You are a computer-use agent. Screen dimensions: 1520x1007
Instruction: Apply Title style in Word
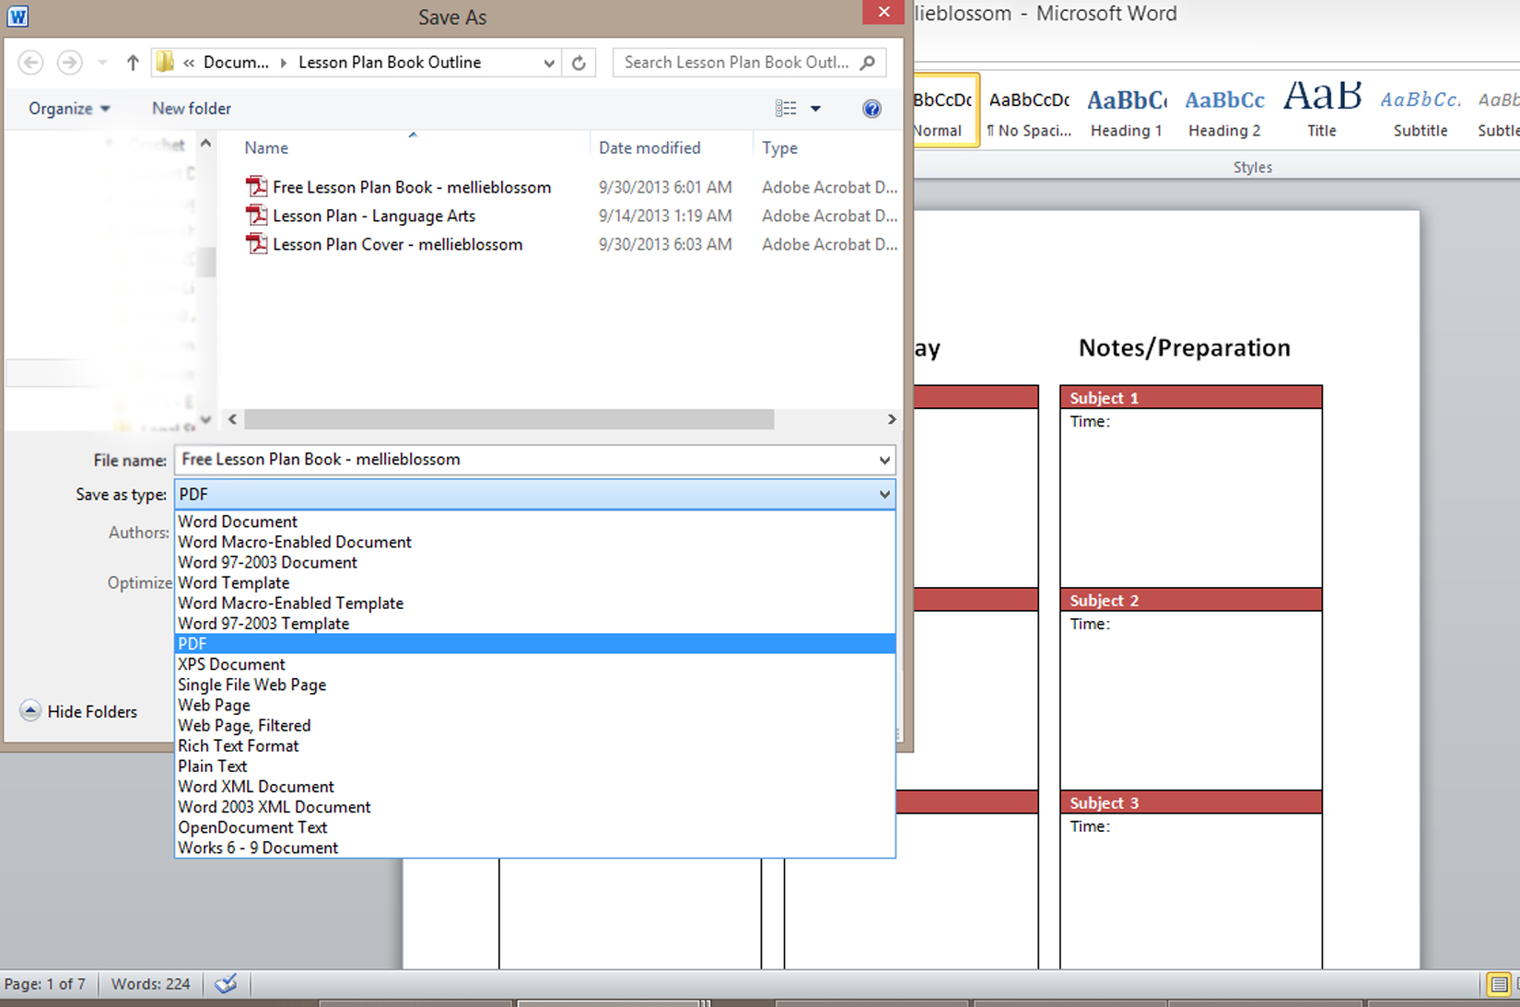[1322, 111]
